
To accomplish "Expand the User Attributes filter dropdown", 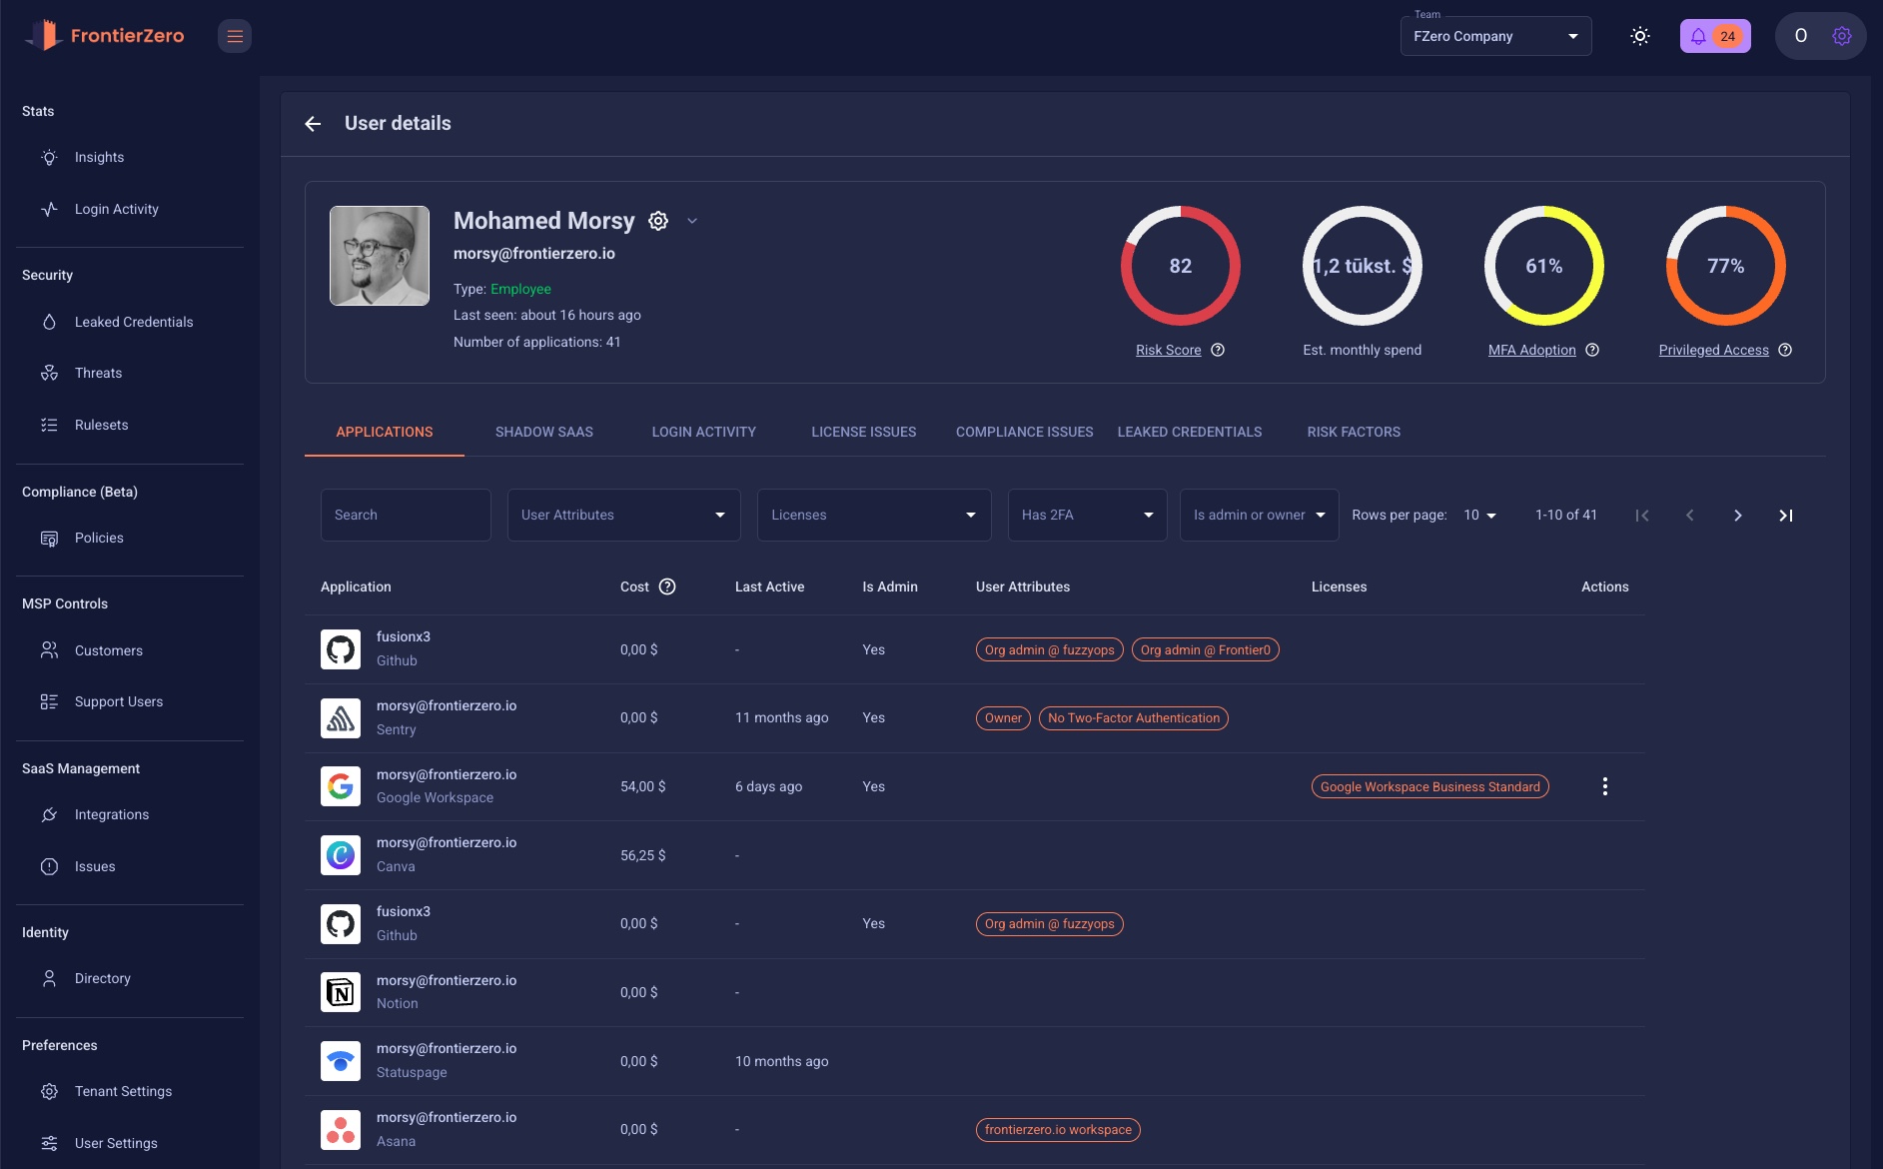I will pyautogui.click(x=623, y=516).
